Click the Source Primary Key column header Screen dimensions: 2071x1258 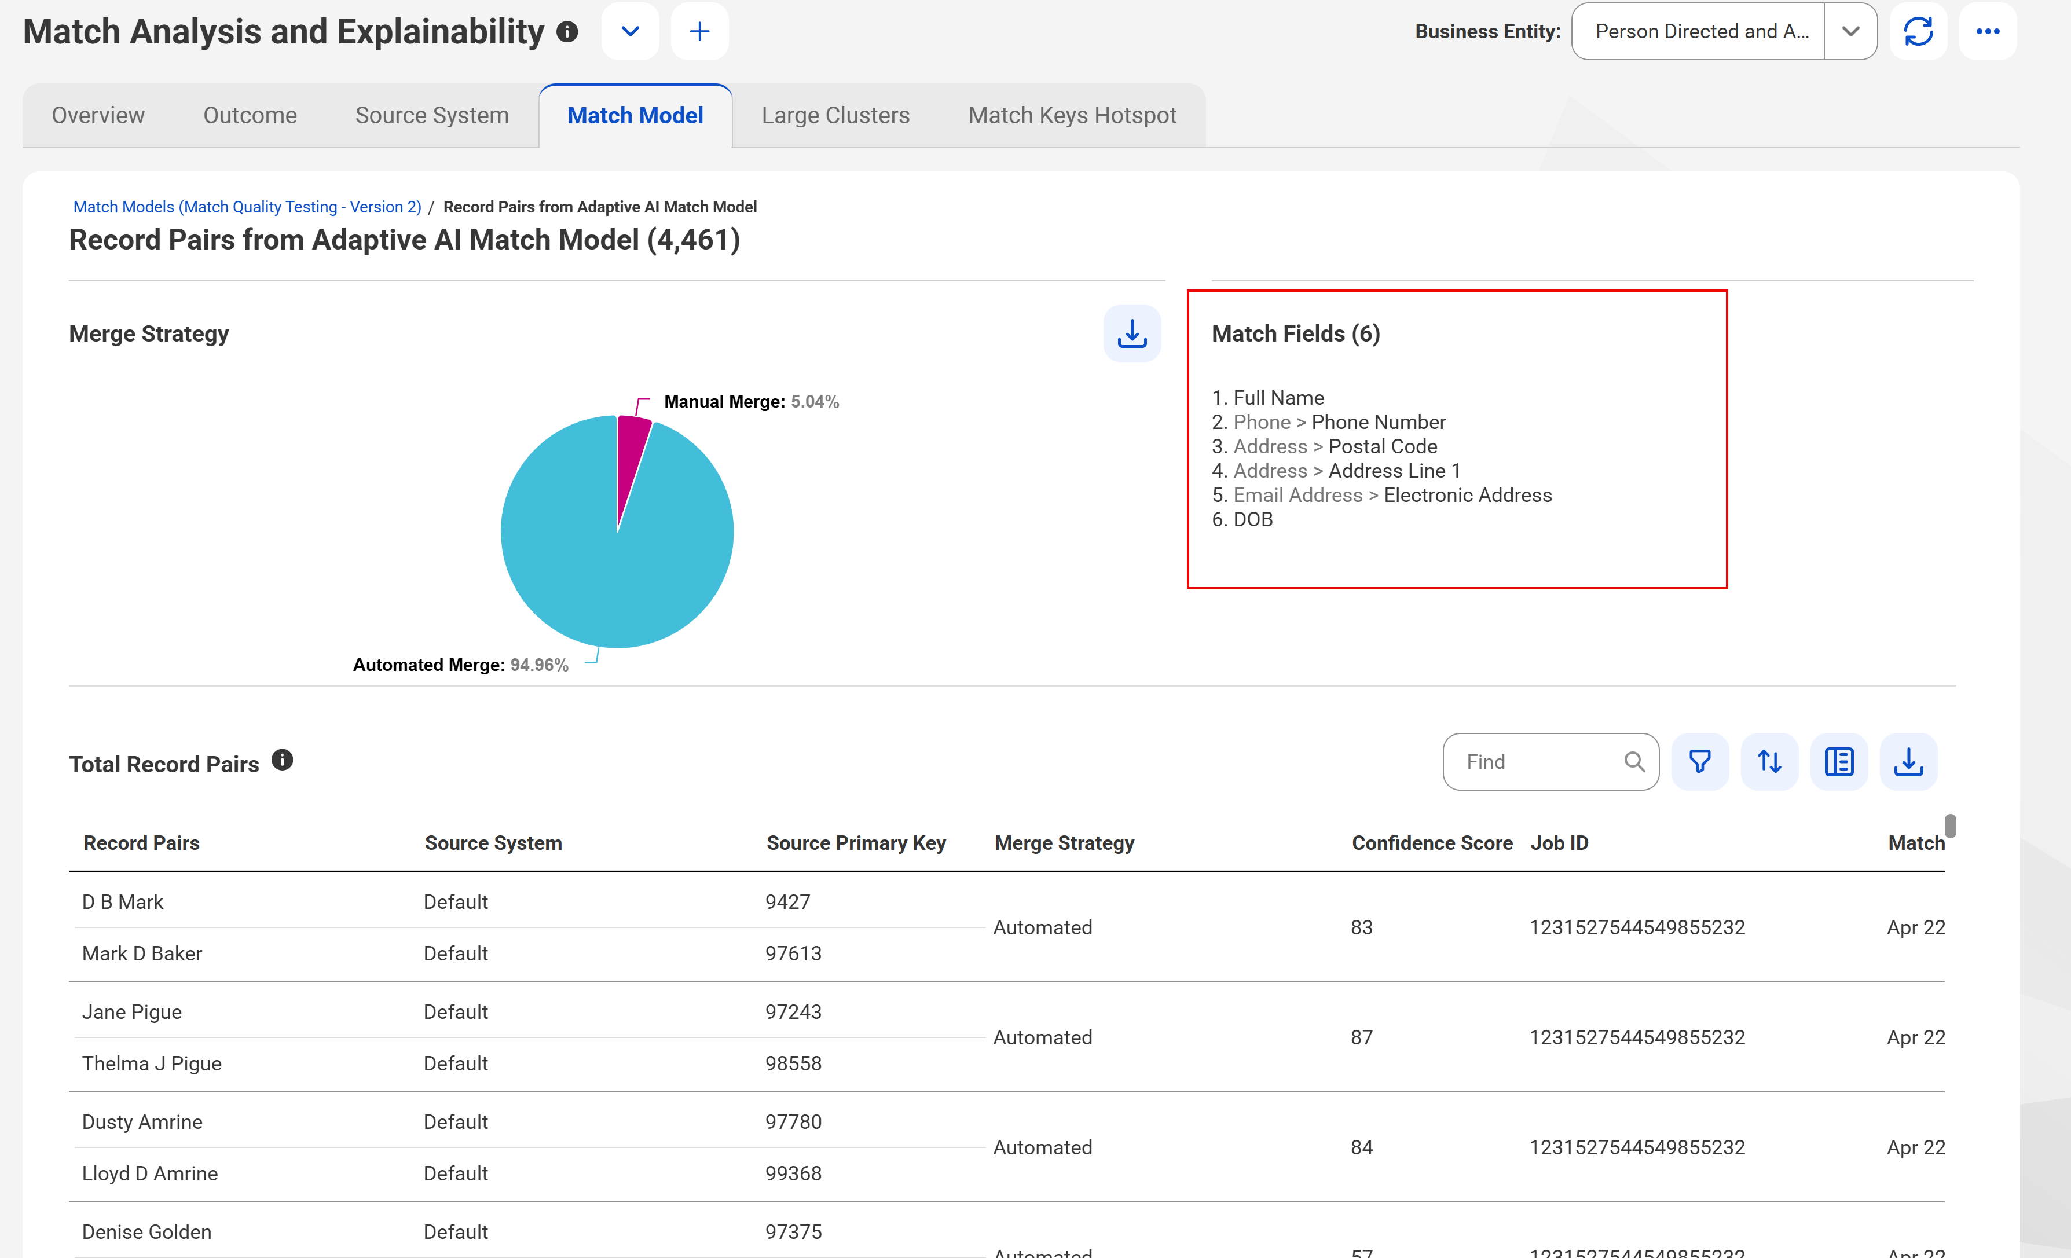click(x=856, y=843)
